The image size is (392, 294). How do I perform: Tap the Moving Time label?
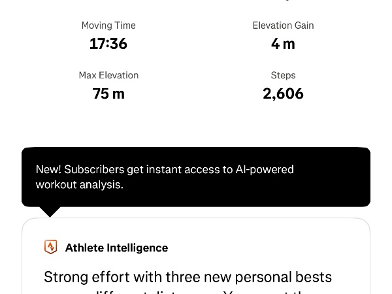click(x=108, y=25)
